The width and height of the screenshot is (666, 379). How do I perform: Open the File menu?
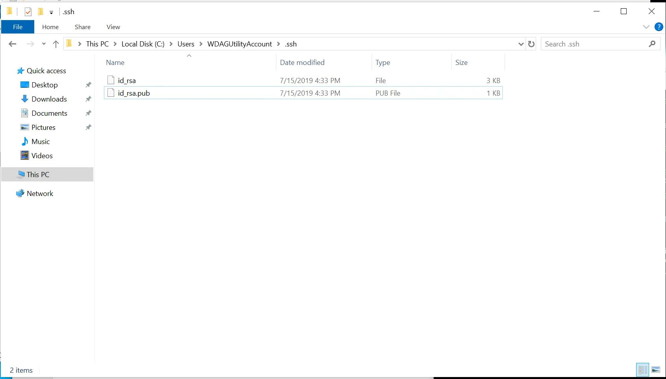[18, 27]
